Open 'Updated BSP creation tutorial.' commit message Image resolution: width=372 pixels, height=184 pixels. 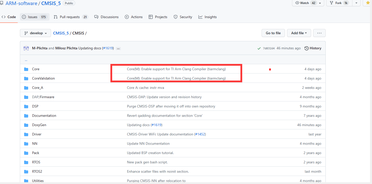coord(150,153)
